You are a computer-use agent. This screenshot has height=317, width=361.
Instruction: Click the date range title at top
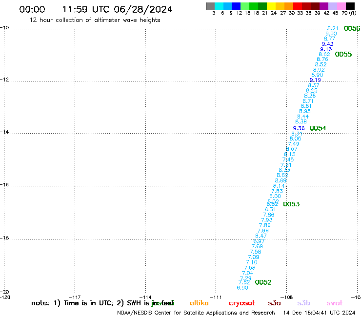pos(96,9)
